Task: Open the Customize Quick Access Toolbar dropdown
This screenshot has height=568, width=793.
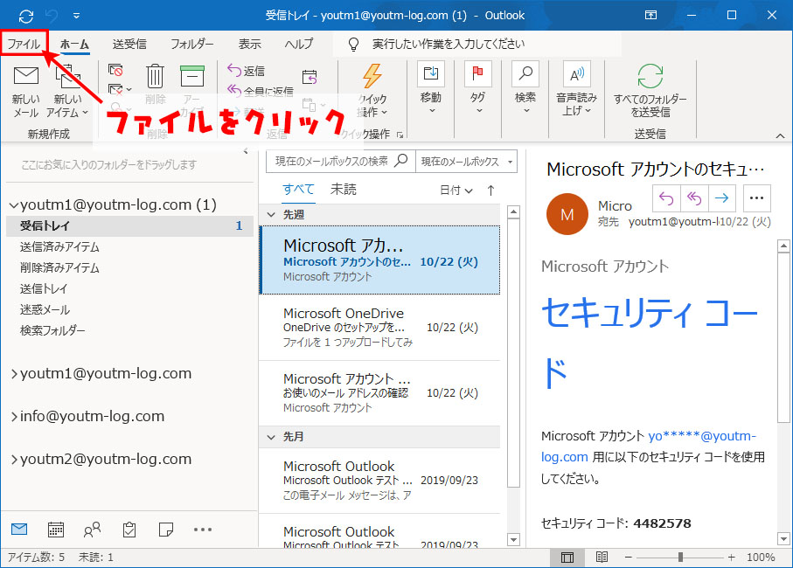Action: coord(76,16)
